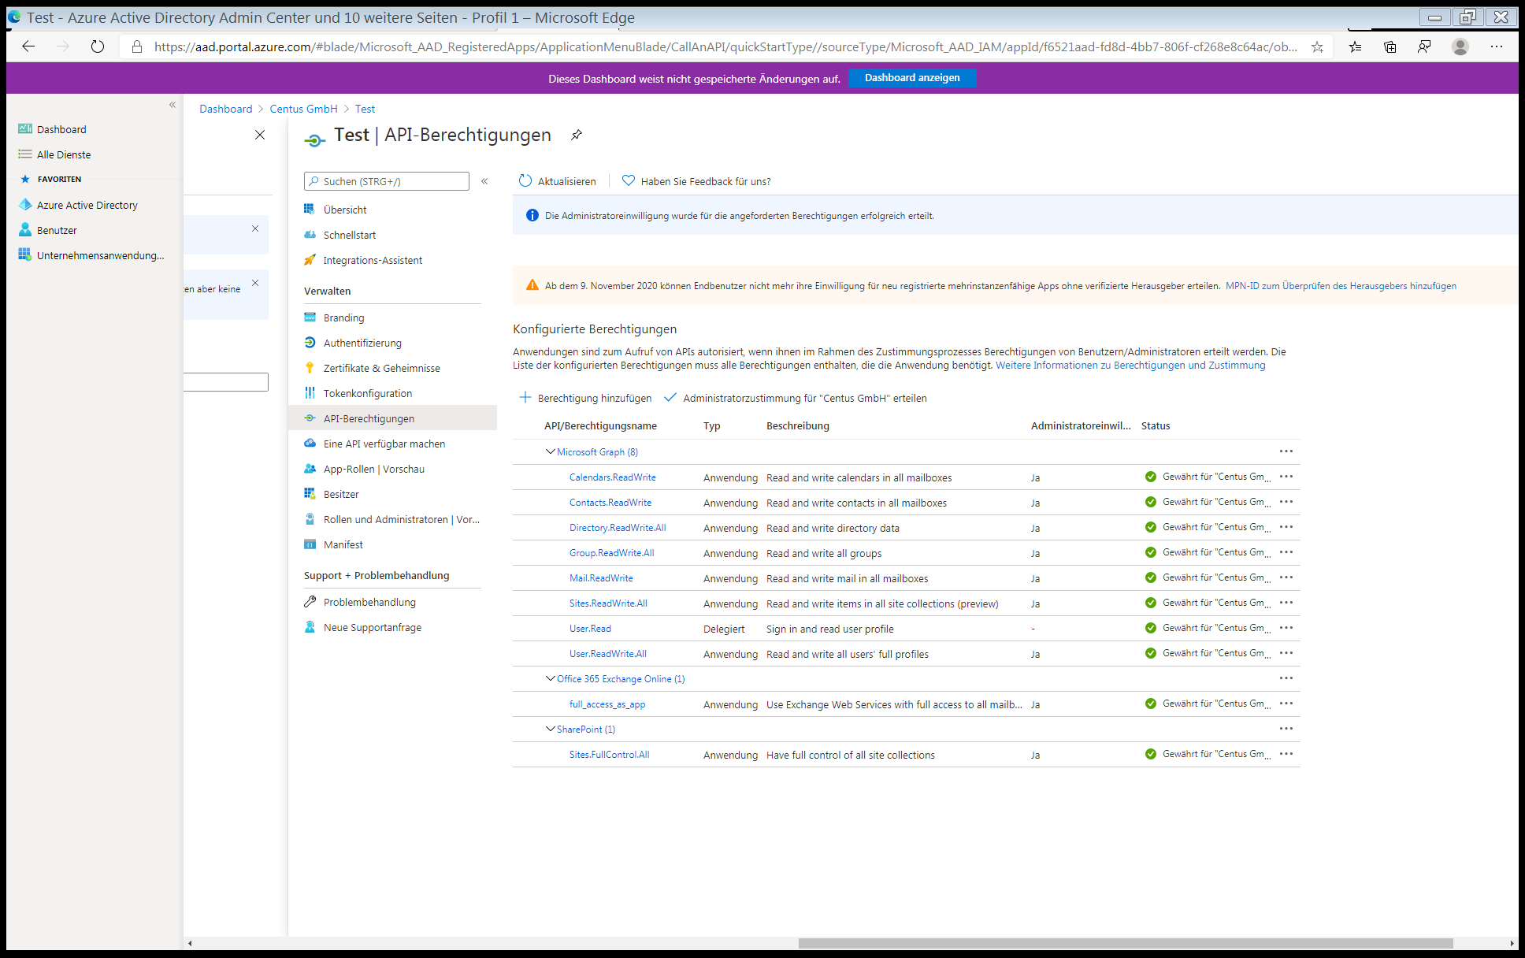Add page to favorites star icon
Viewport: 1525px width, 958px height.
1317,46
